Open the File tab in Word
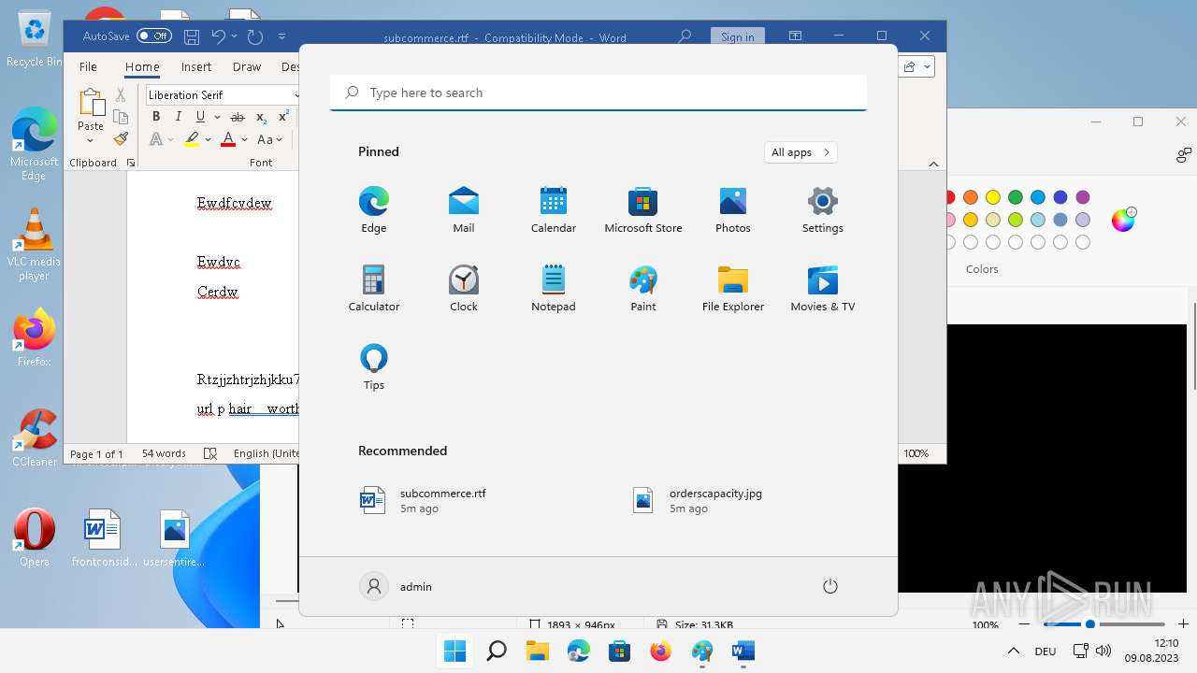Screen dimensions: 1197x673 [x=88, y=66]
